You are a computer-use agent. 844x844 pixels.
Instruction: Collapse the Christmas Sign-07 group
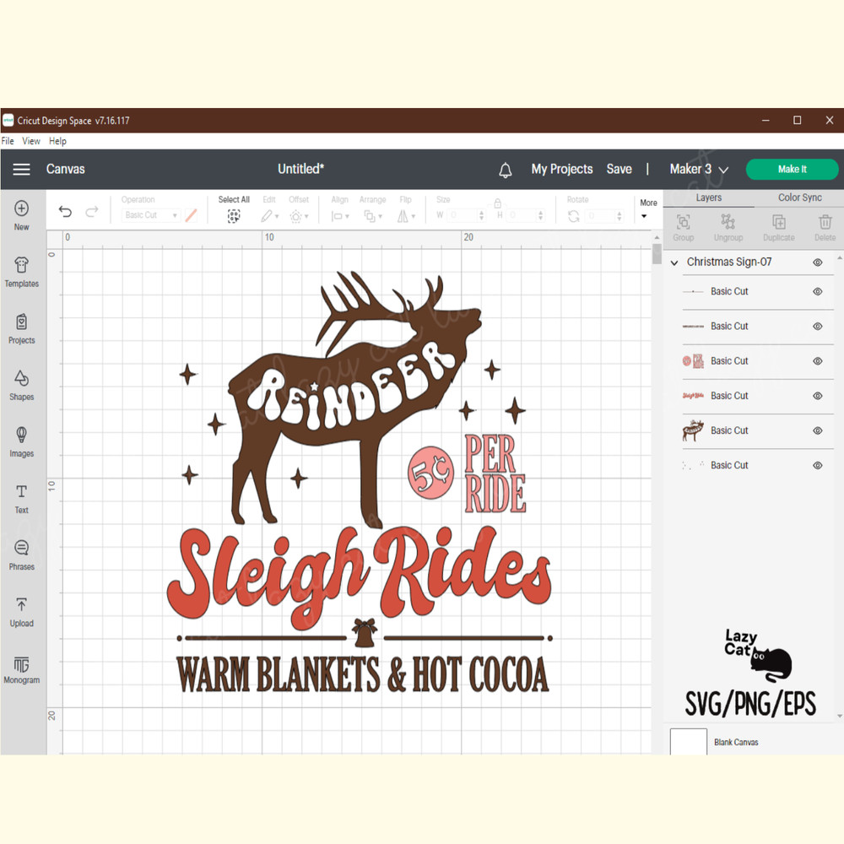(674, 262)
